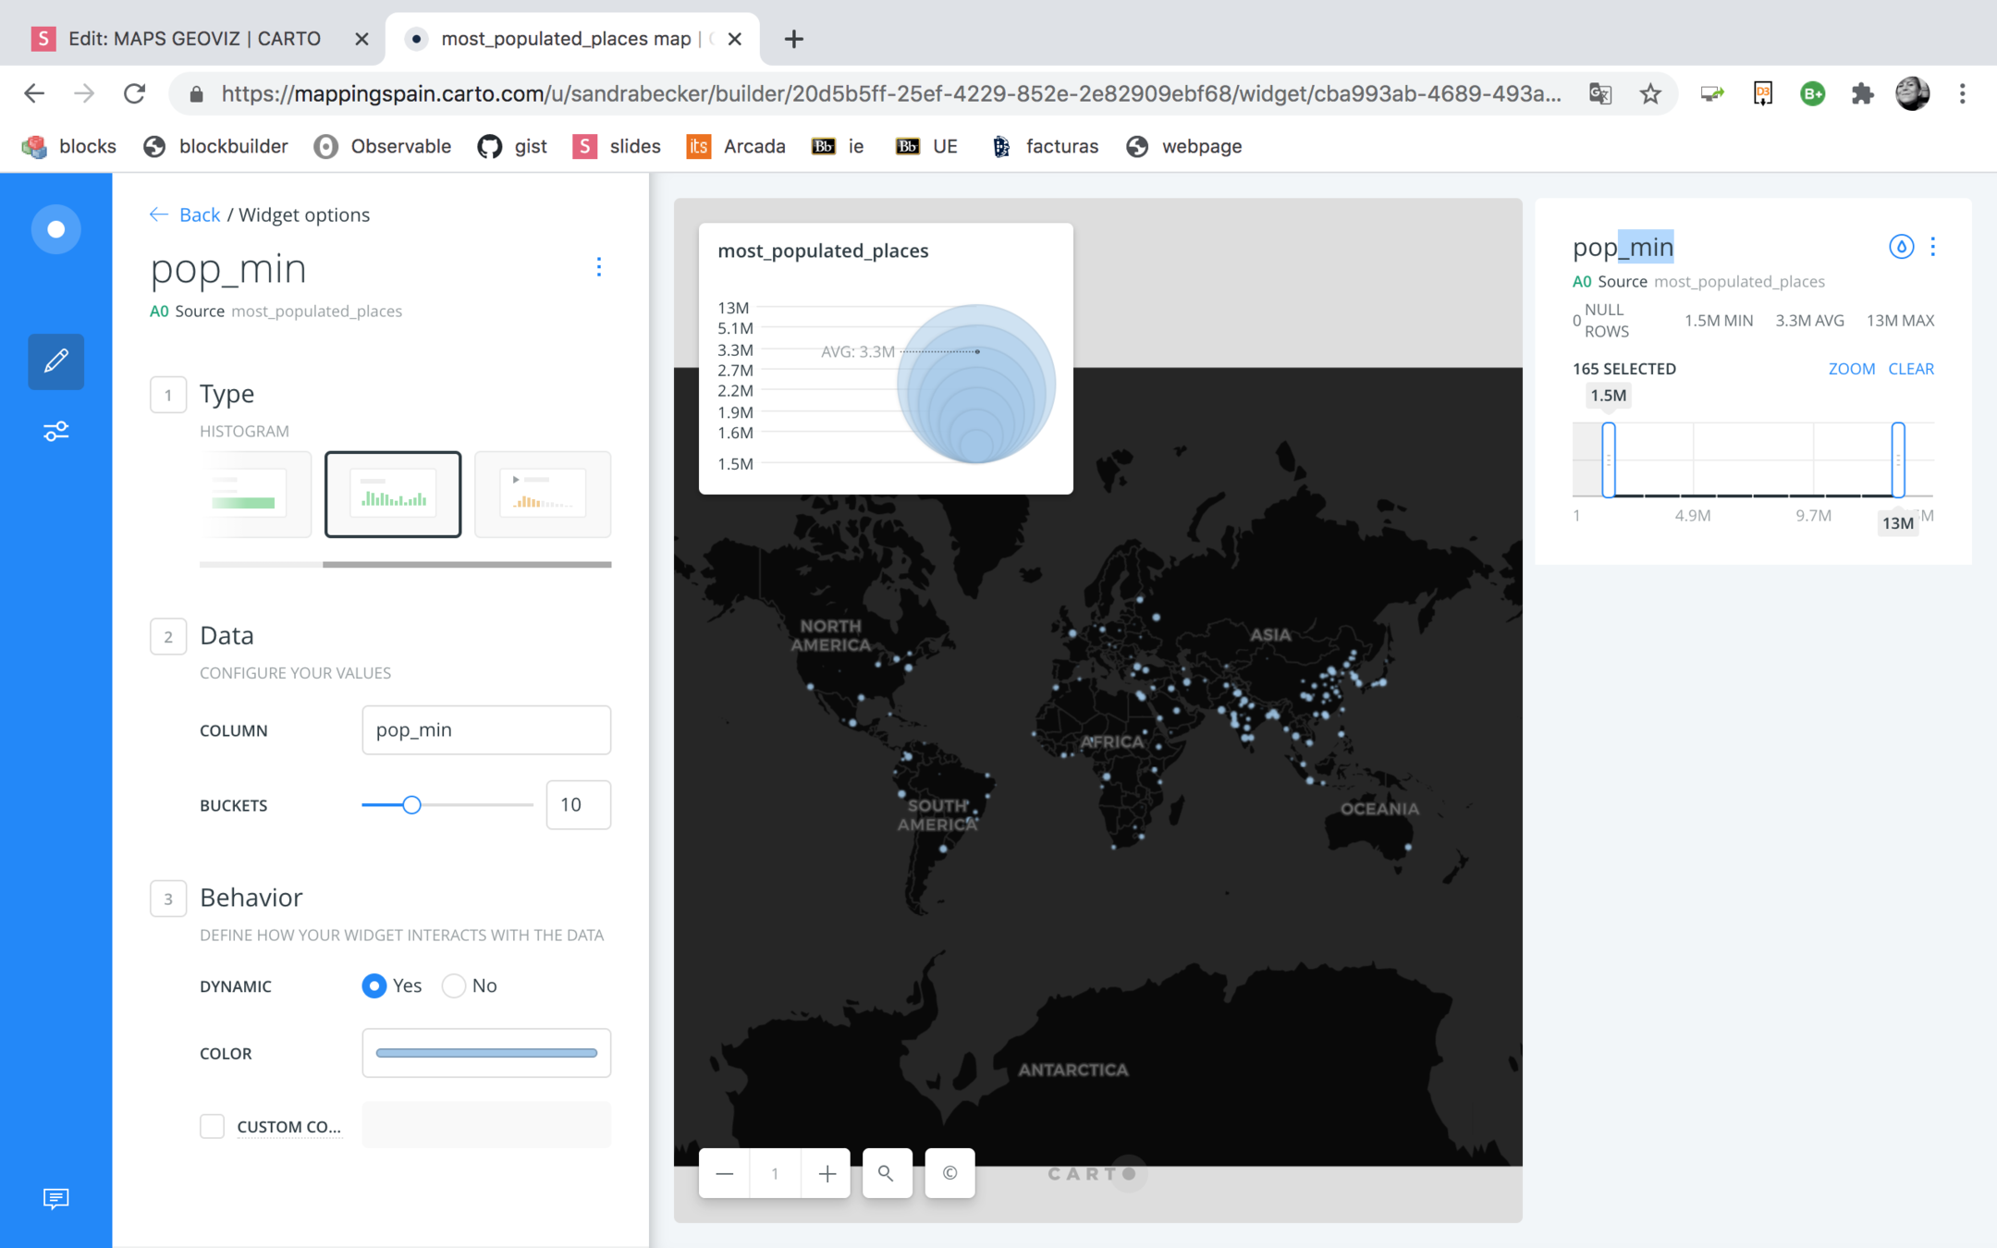Set Dynamic to No
This screenshot has width=1997, height=1248.
click(454, 985)
